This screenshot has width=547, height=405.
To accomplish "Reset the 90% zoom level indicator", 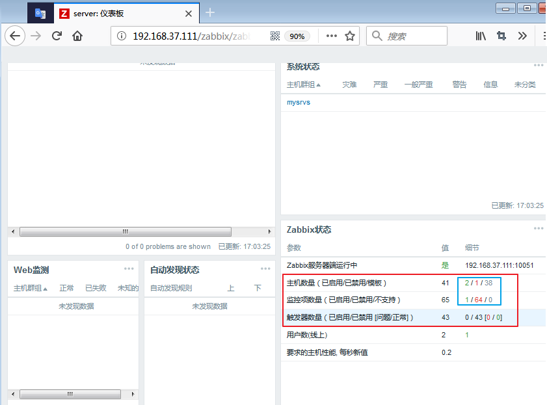I will 297,36.
